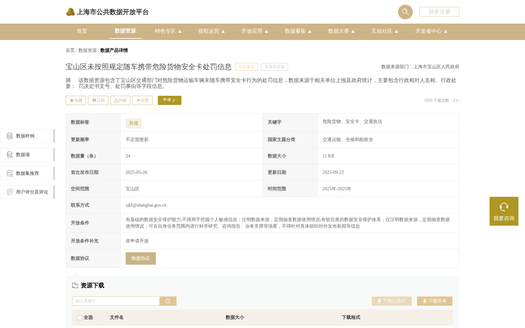Screen dimensions: 525x328
Task: Click the 数据大小 column header in download table
Action: point(235,318)
